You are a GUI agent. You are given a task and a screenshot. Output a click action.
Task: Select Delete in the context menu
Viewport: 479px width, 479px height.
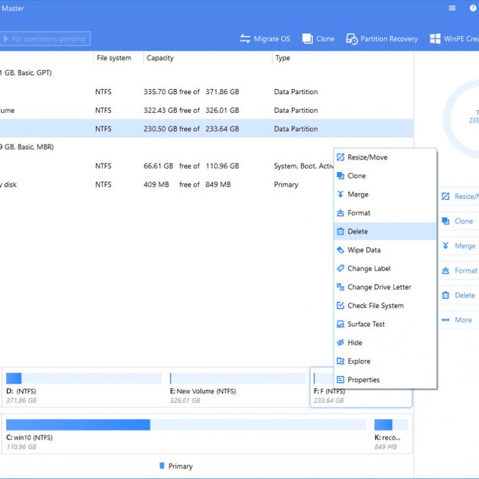pyautogui.click(x=385, y=231)
